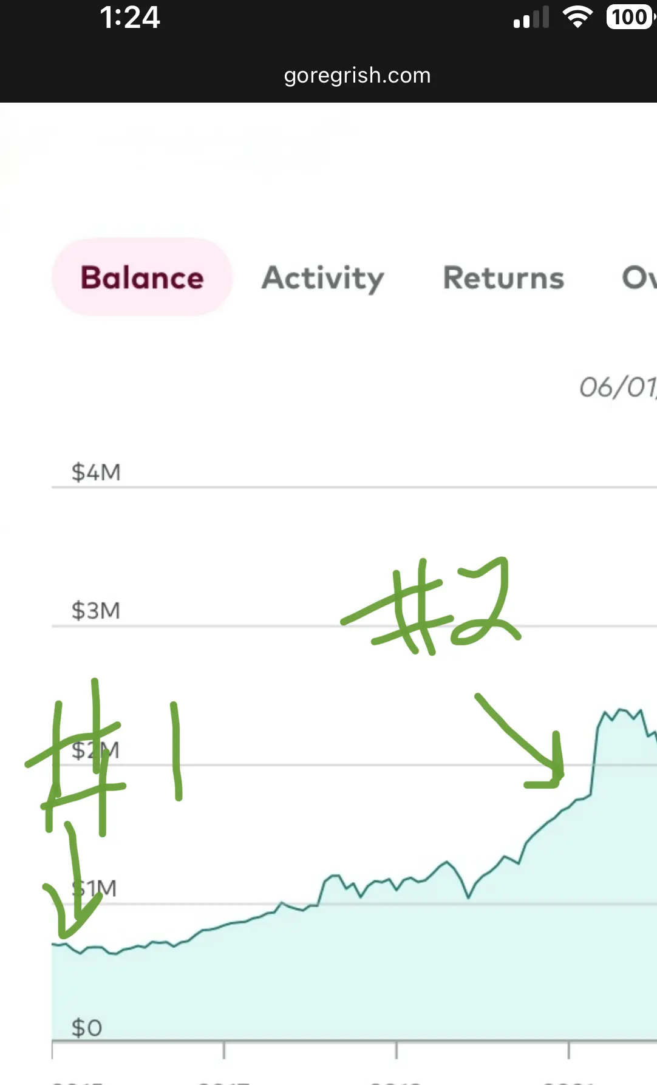The width and height of the screenshot is (657, 1085).
Task: Select the Balance tab
Action: (x=142, y=277)
